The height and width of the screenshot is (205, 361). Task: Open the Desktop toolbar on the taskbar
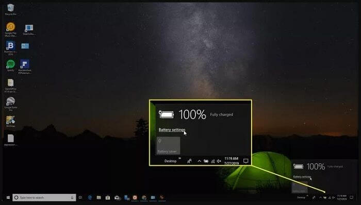coord(301,197)
